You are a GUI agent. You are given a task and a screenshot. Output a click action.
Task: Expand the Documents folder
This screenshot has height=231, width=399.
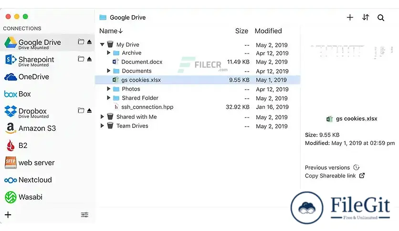click(109, 71)
